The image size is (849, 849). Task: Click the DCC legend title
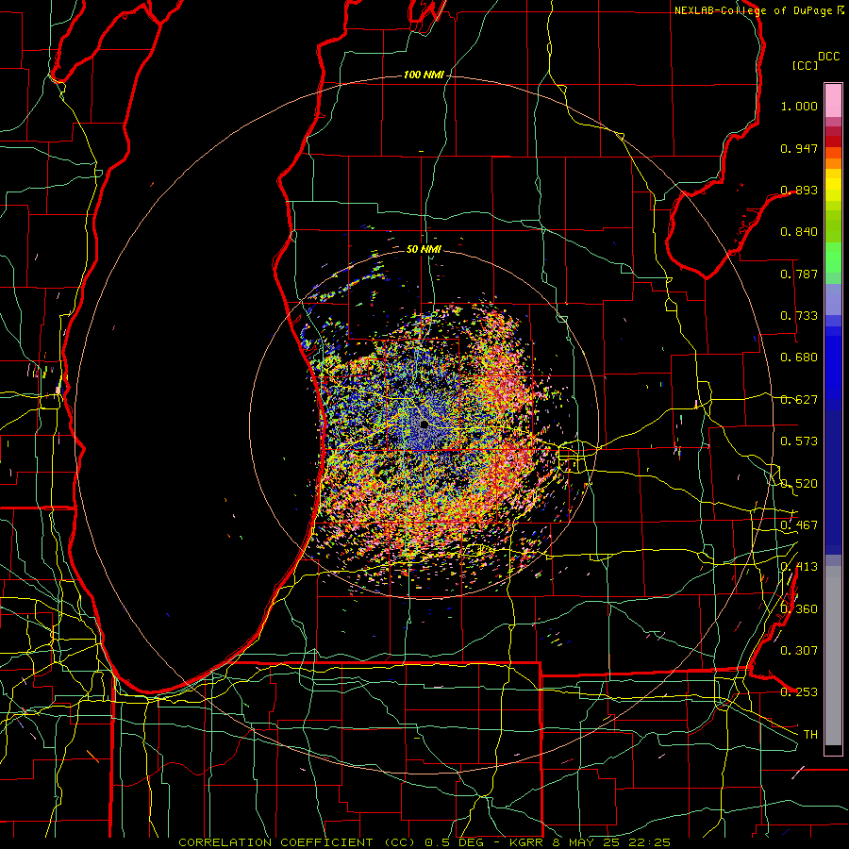click(x=828, y=57)
